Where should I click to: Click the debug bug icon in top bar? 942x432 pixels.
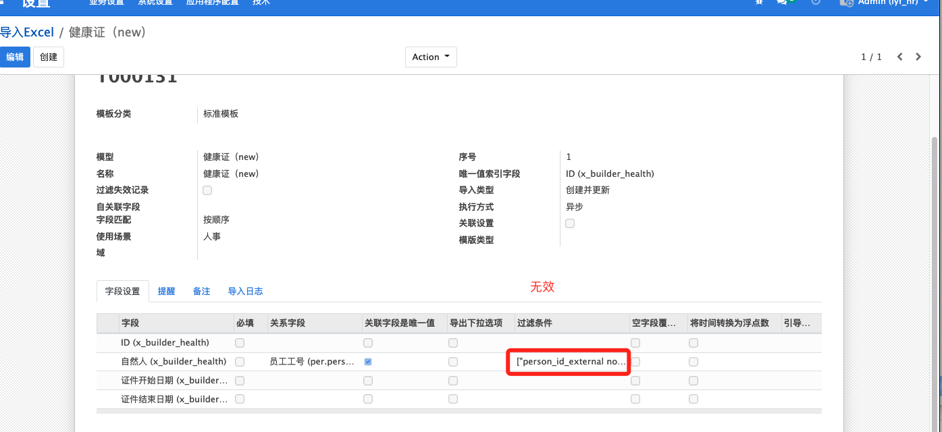coord(759,2)
